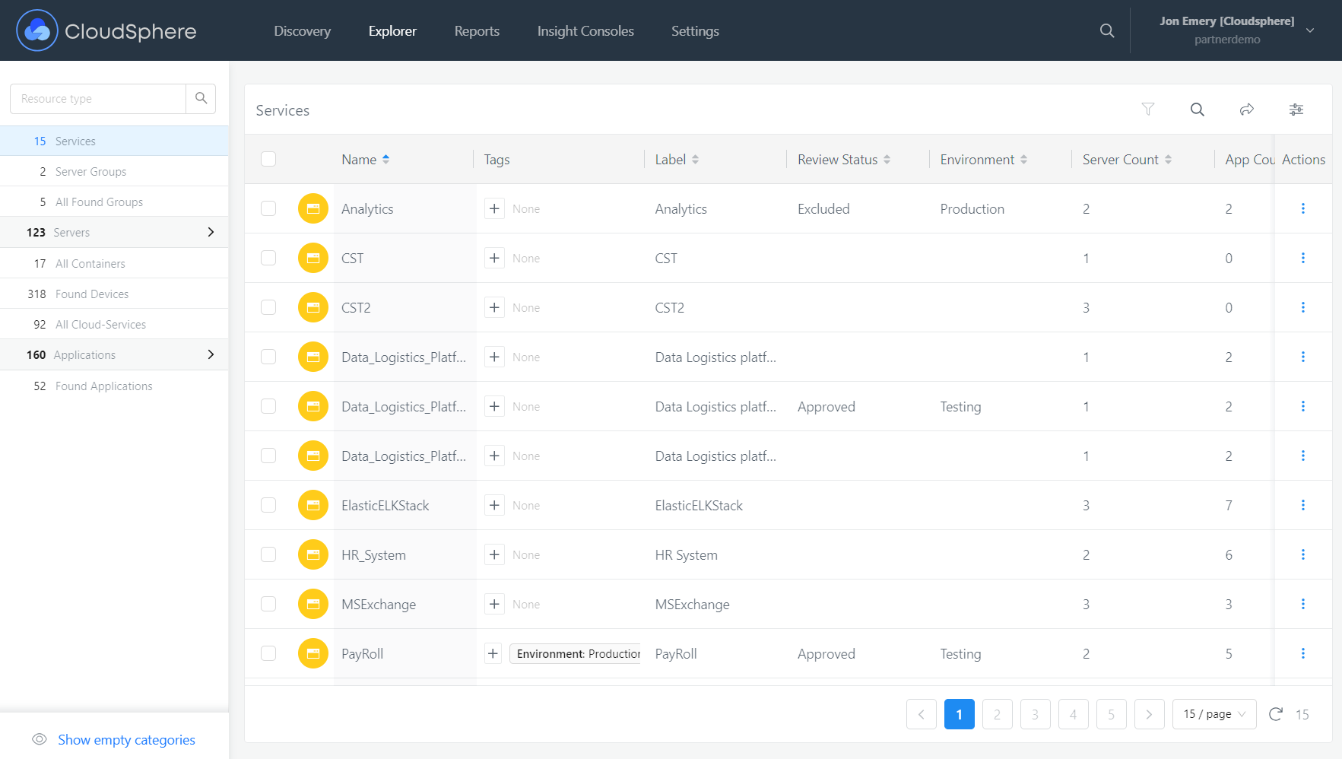The width and height of the screenshot is (1342, 759).
Task: Go to page 3 of results
Action: [x=1035, y=714]
